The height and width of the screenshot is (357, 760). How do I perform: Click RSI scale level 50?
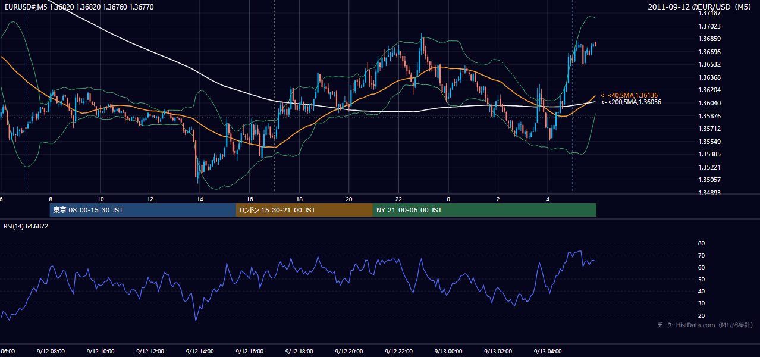coord(701,280)
